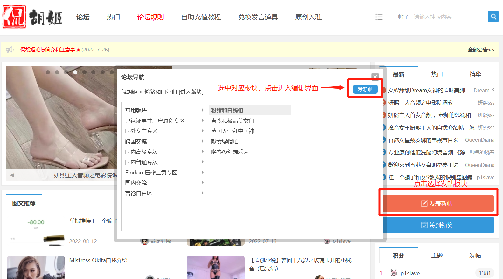Open the list menu icon beside search
Image resolution: width=503 pixels, height=279 pixels.
(379, 17)
